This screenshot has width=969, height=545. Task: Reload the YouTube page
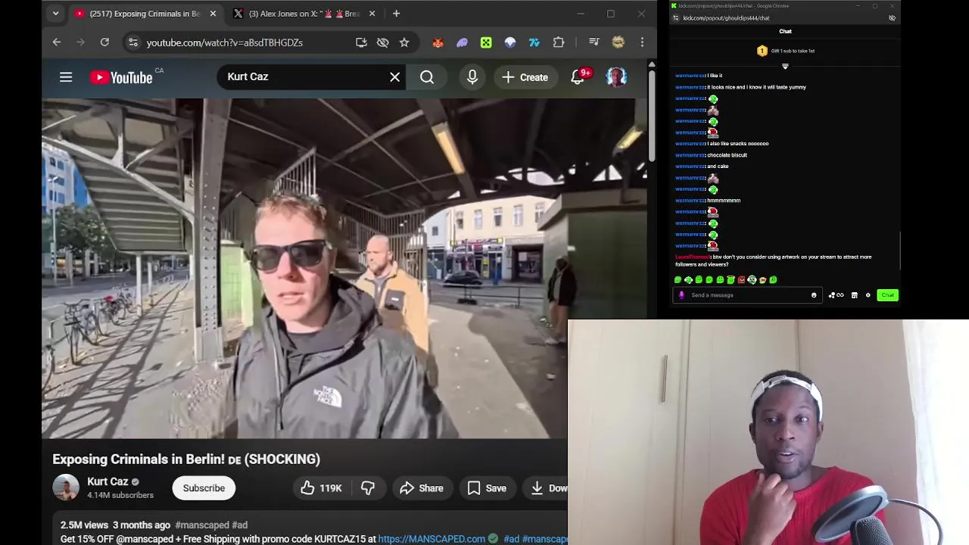104,42
